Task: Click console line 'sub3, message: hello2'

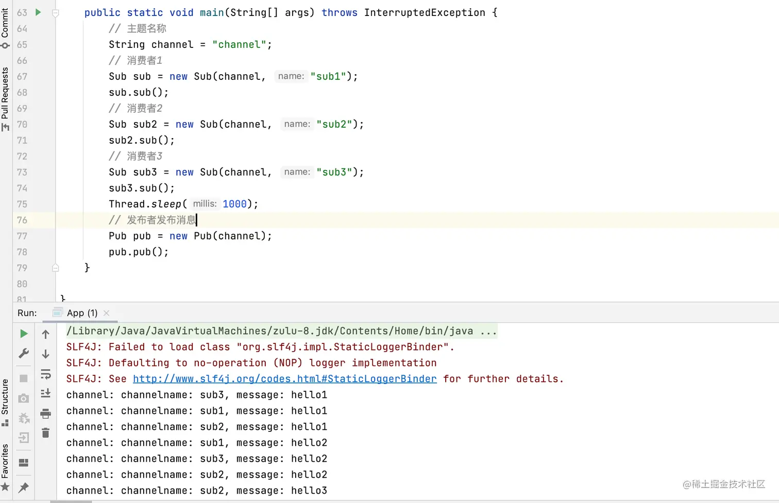Action: pos(197,459)
